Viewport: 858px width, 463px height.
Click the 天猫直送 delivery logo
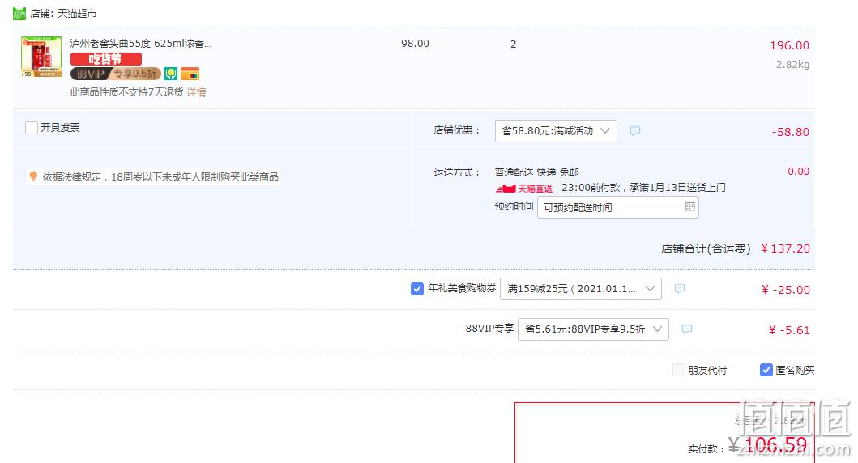point(524,189)
